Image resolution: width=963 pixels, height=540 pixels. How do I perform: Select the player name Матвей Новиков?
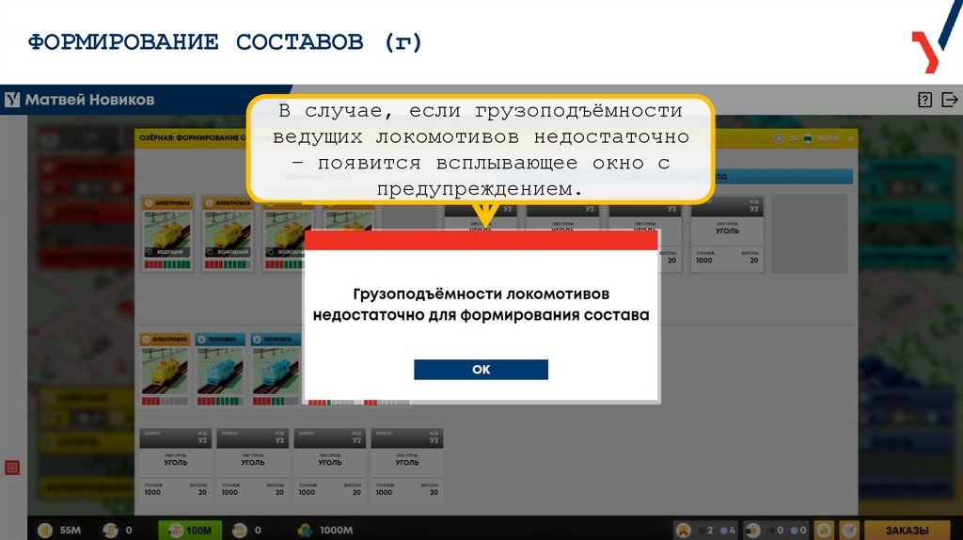(x=89, y=100)
